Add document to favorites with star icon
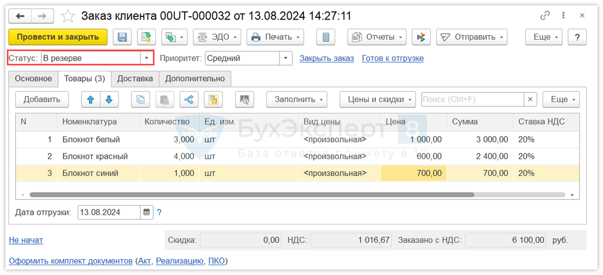603x275 pixels. coord(68,16)
